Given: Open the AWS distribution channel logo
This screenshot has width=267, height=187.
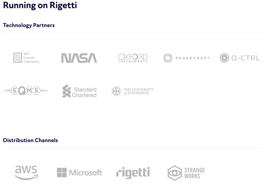Looking at the screenshot, I should (26, 172).
